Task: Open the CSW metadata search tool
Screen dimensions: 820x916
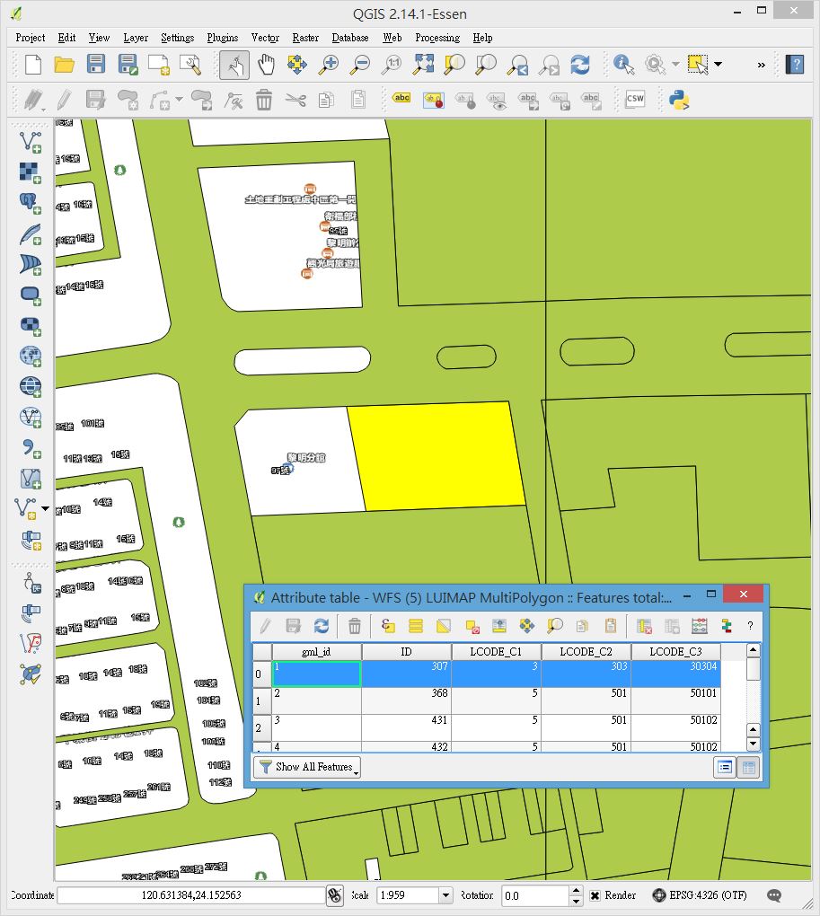Action: pos(635,100)
